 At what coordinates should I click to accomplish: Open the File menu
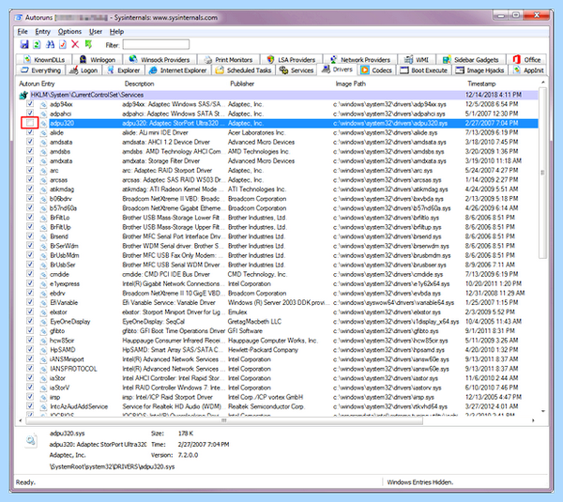click(23, 32)
